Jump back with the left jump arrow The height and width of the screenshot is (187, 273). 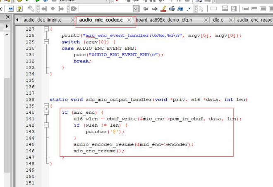pos(44,9)
